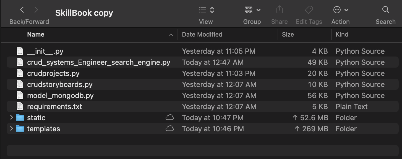The image size is (402, 159).
Task: Go forward with the Forward arrow
Action: [36, 10]
